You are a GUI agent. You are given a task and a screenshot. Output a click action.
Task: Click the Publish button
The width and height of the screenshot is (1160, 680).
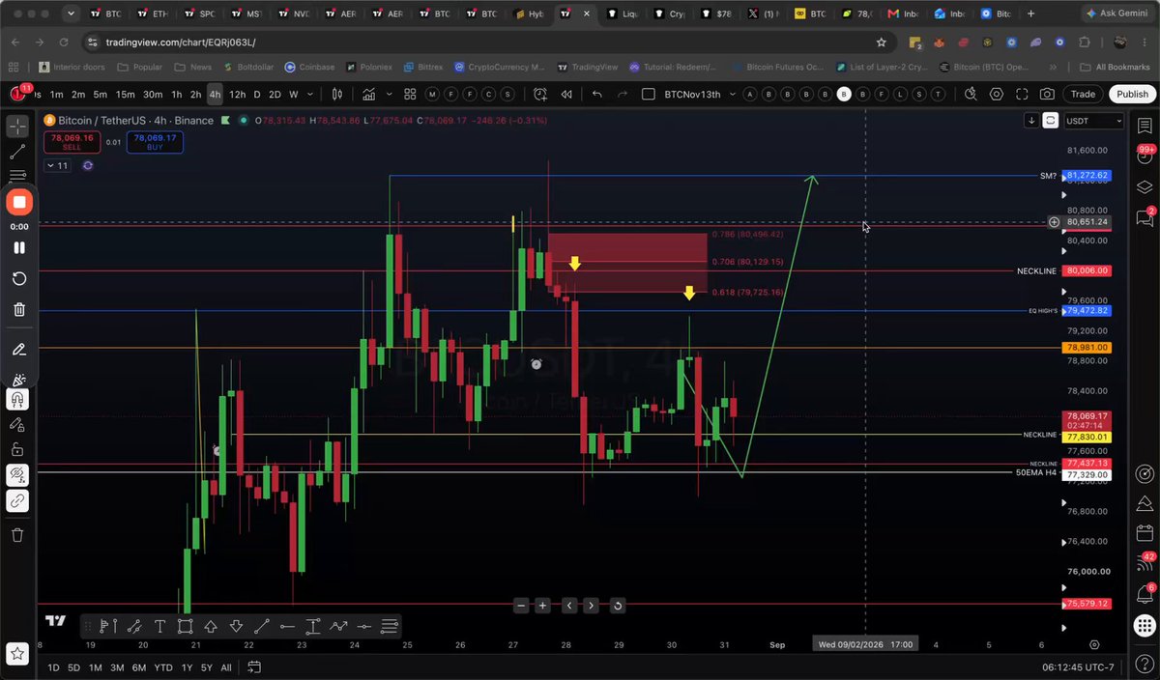pos(1132,94)
